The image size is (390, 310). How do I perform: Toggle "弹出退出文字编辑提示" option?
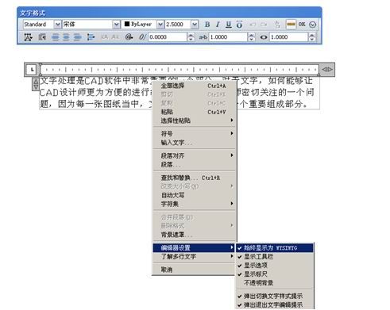(x=275, y=304)
